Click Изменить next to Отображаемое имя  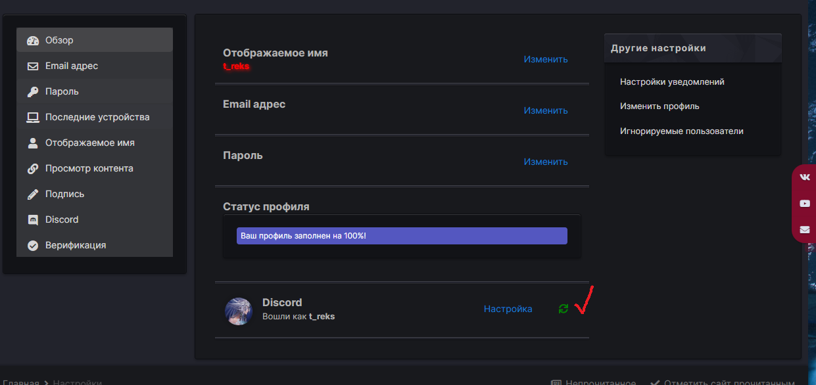(546, 59)
